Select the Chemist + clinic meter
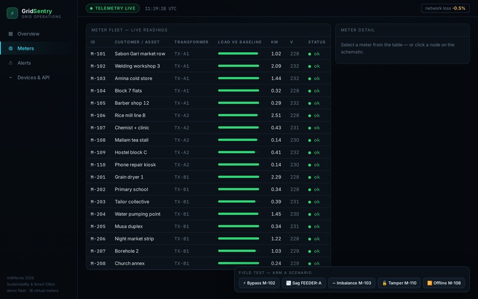 pos(208,128)
